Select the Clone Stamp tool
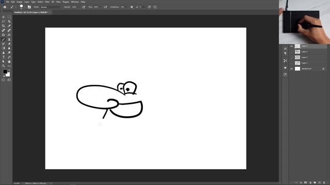Image resolution: width=330 pixels, height=185 pixels. 9,39
